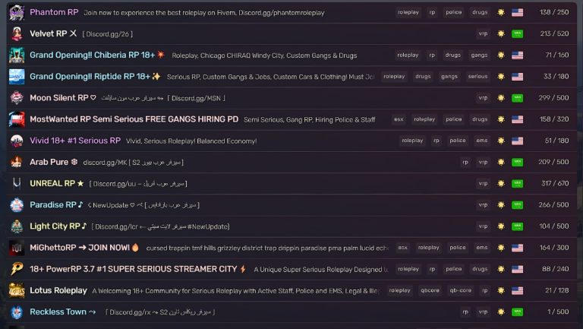Viewport: 583px width, 329px height.
Task: Click the PowerRP server logo icon
Action: (17, 269)
